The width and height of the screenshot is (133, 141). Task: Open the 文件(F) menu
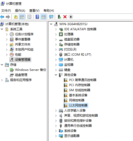click(x=6, y=11)
